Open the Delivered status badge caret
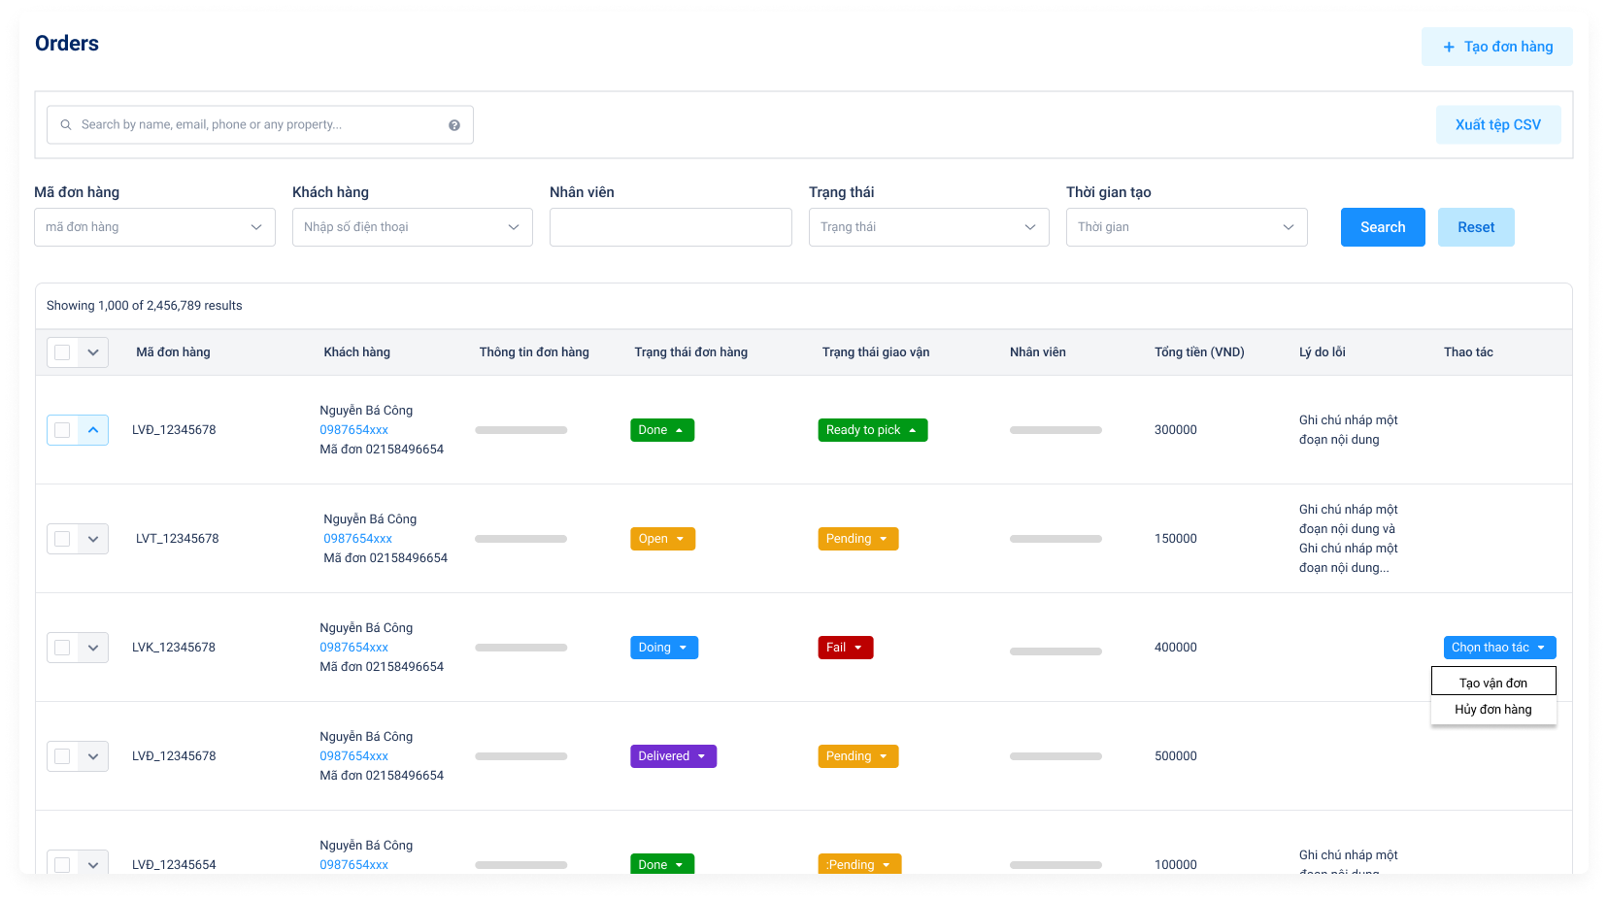This screenshot has height=901, width=1608. pos(702,755)
